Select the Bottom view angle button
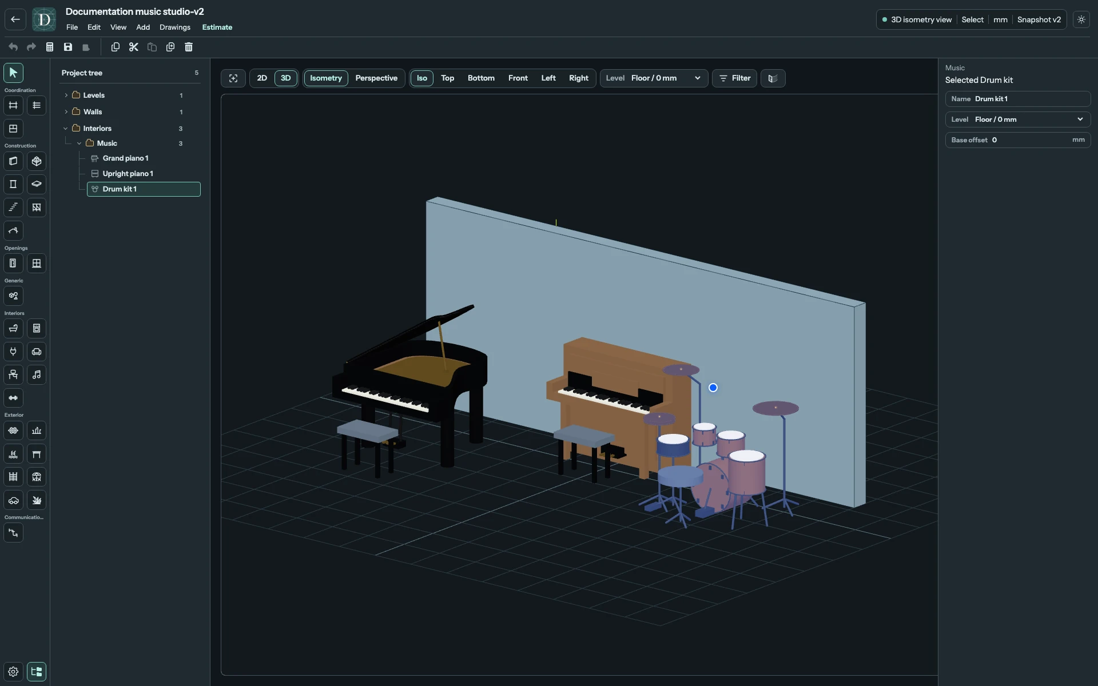1098x686 pixels. (481, 78)
